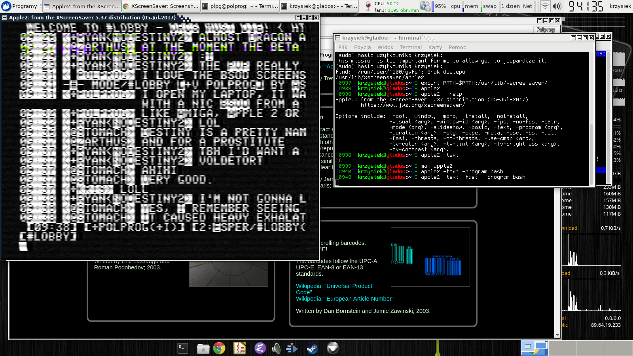Click IP address 89.64.19.233 in monitor
This screenshot has height=356, width=633.
pyautogui.click(x=606, y=325)
